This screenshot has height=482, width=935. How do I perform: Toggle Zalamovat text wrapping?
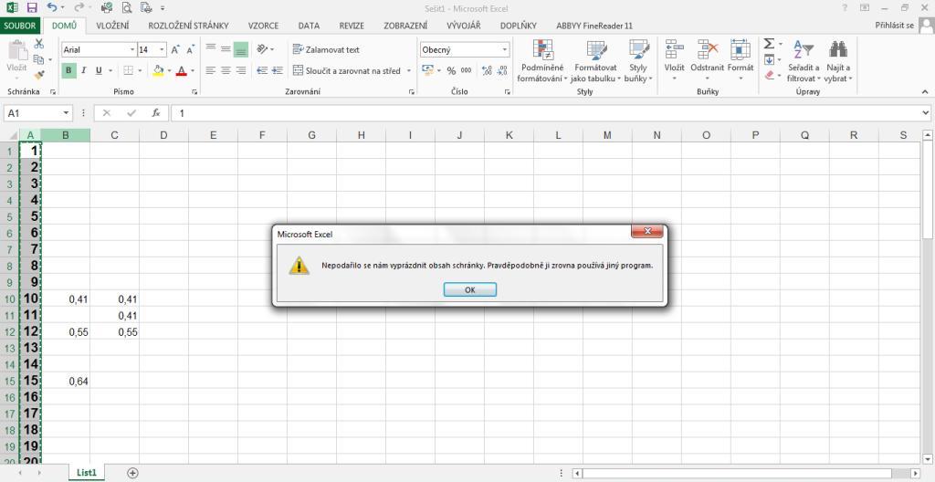click(x=327, y=49)
